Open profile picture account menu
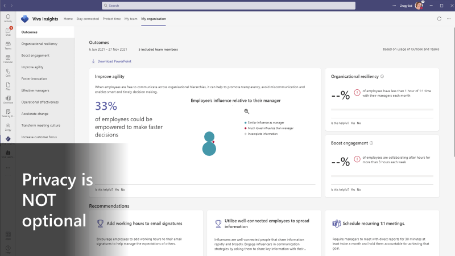Viewport: 455px width, 256px height. coord(419,5)
